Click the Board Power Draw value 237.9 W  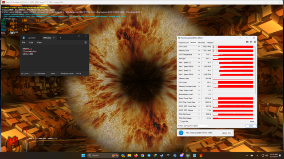coord(206,98)
